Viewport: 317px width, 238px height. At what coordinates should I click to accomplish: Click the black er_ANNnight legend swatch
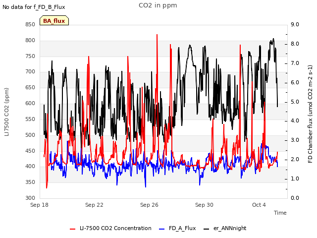(206, 229)
